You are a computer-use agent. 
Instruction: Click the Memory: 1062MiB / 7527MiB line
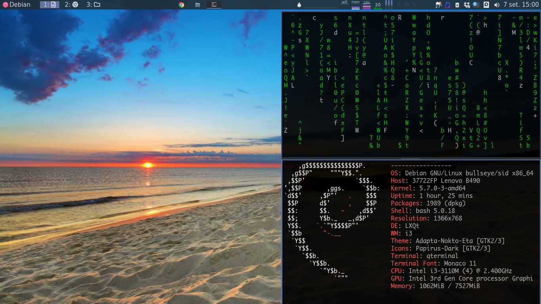435,286
